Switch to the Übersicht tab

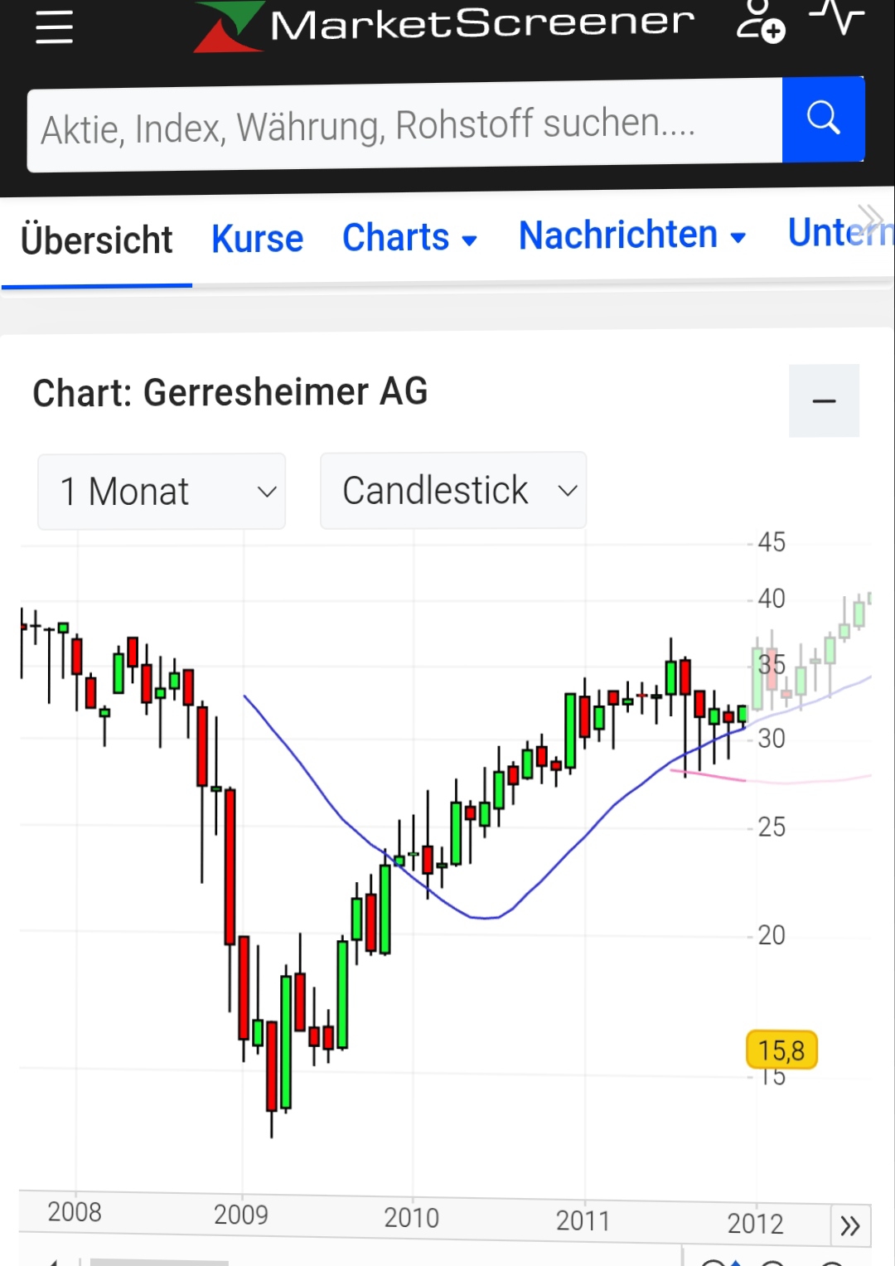(x=96, y=238)
